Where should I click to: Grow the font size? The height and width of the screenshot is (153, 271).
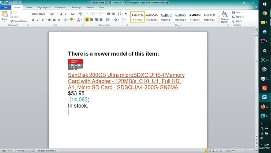pos(61,14)
